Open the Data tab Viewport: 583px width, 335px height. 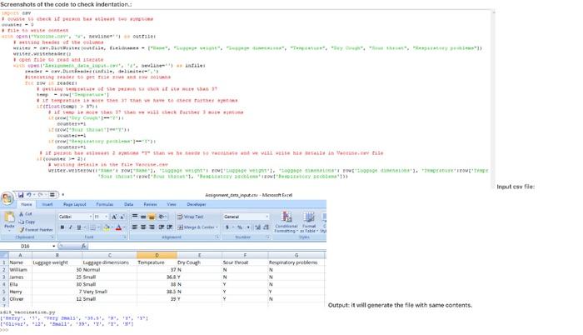128,204
